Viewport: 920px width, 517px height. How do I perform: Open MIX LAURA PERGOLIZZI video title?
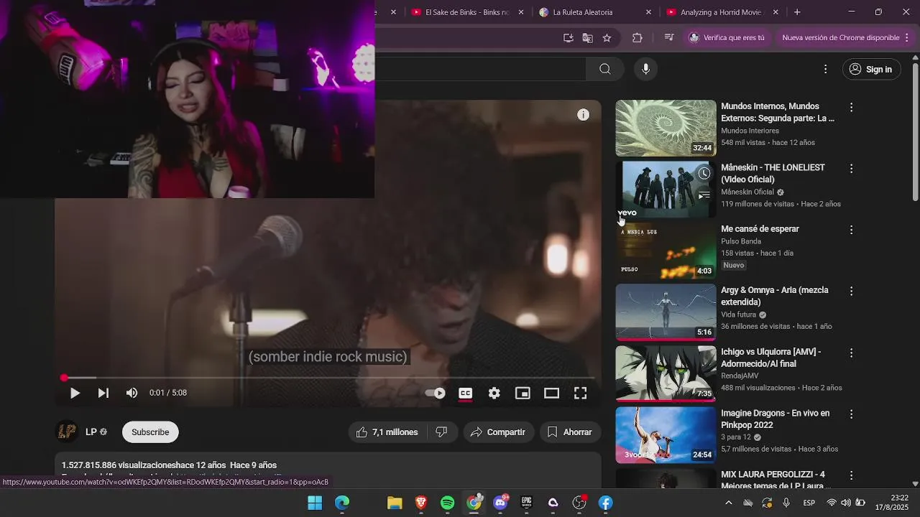(x=773, y=480)
